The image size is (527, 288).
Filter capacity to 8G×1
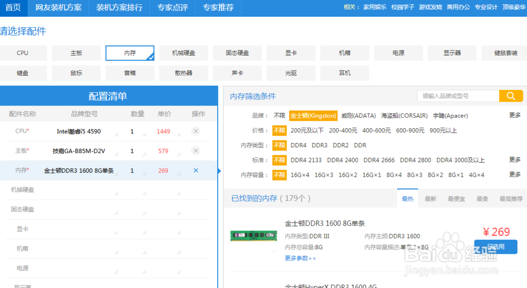click(x=456, y=175)
